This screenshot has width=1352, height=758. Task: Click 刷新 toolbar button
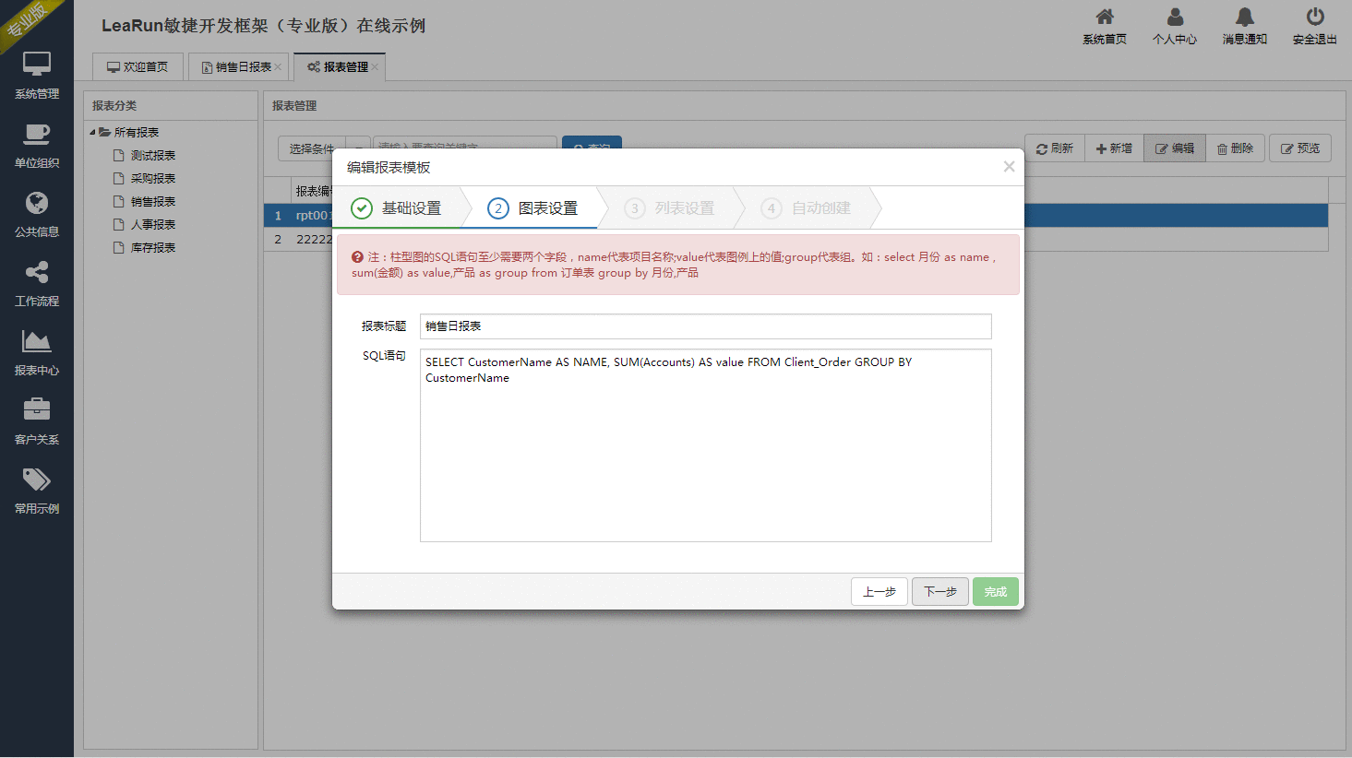coord(1055,148)
